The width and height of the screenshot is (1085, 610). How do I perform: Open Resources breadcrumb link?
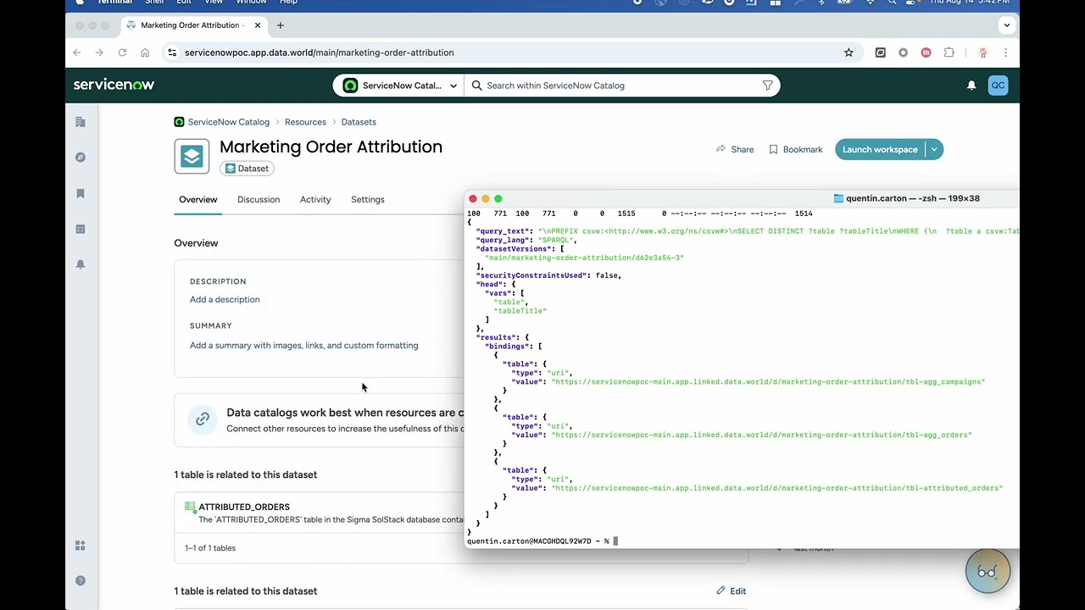305,122
